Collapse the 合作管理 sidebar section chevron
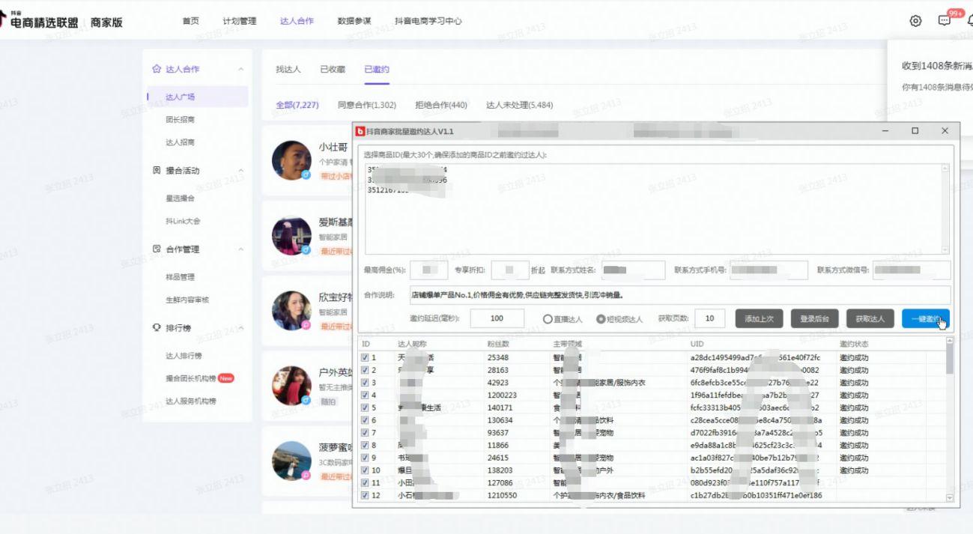 click(241, 249)
